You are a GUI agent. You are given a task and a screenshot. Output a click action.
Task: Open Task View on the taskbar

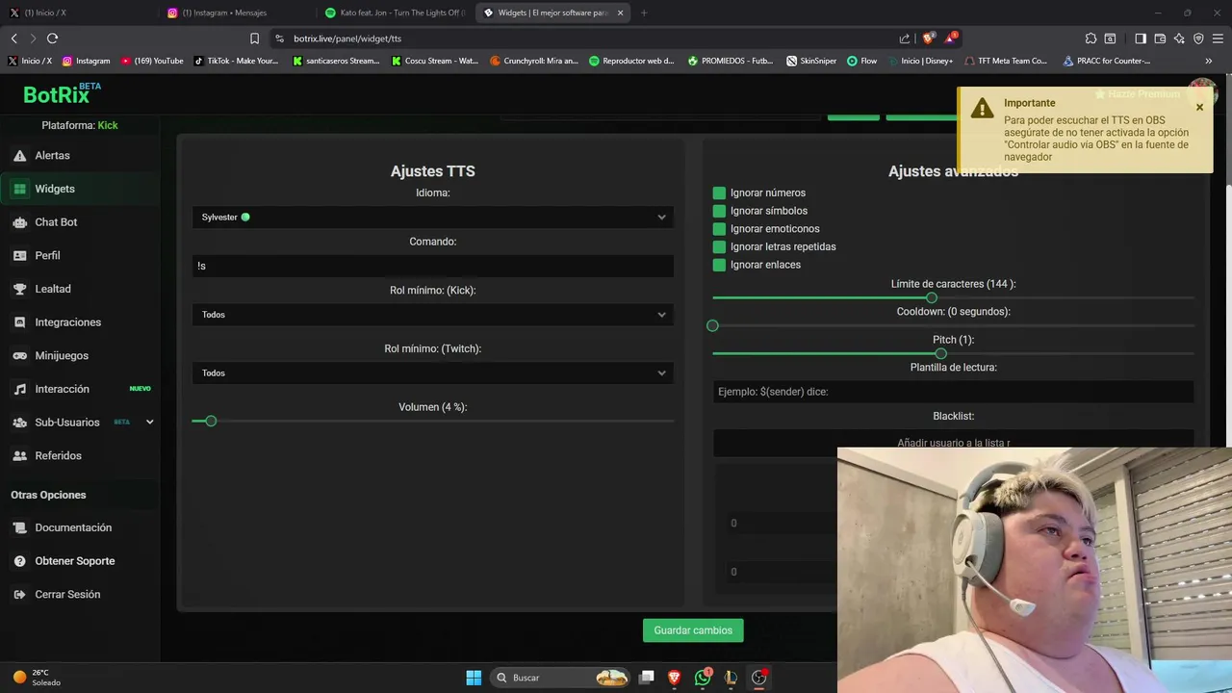(x=647, y=678)
